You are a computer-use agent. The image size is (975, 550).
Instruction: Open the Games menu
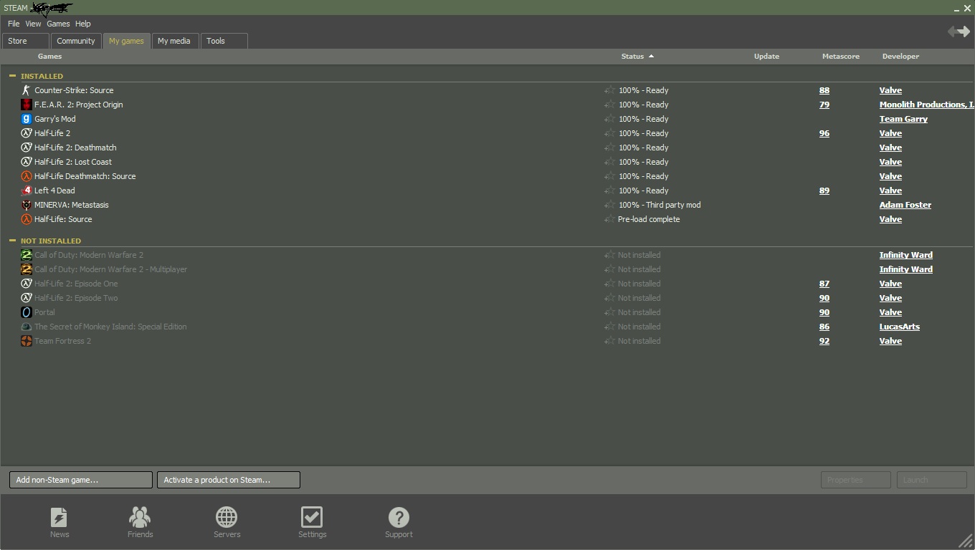tap(58, 24)
